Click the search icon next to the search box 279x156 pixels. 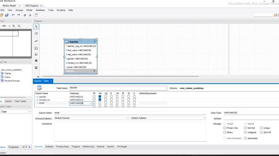pyautogui.click(x=276, y=15)
